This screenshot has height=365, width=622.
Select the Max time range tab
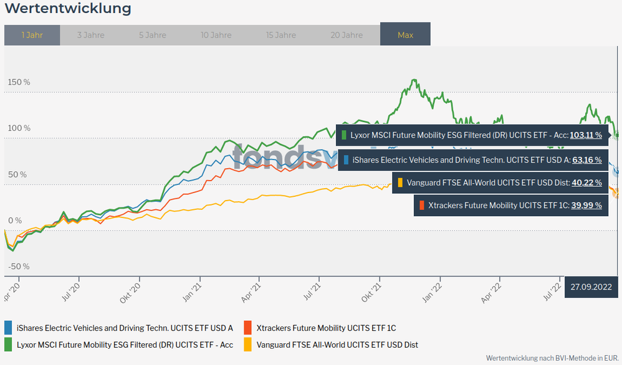click(x=405, y=36)
